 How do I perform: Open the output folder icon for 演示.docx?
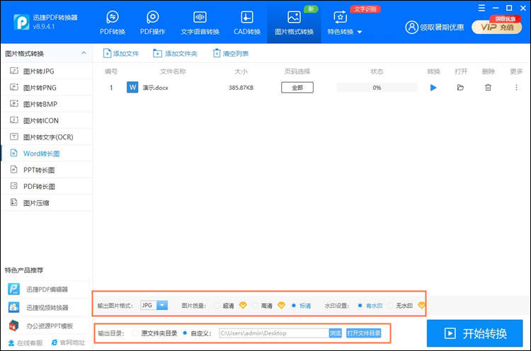460,88
